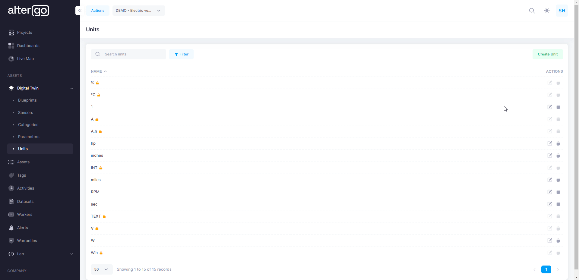Go to Dashboards in sidebar
This screenshot has height=280, width=579.
click(28, 46)
